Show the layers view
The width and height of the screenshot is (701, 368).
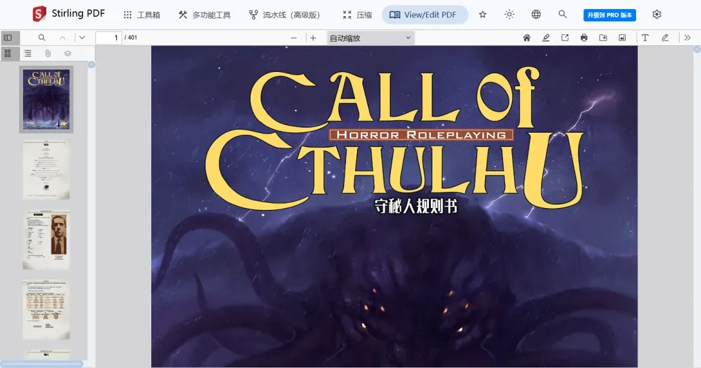(x=68, y=54)
